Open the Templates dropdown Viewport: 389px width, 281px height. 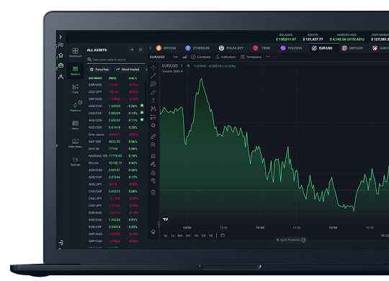(x=251, y=57)
